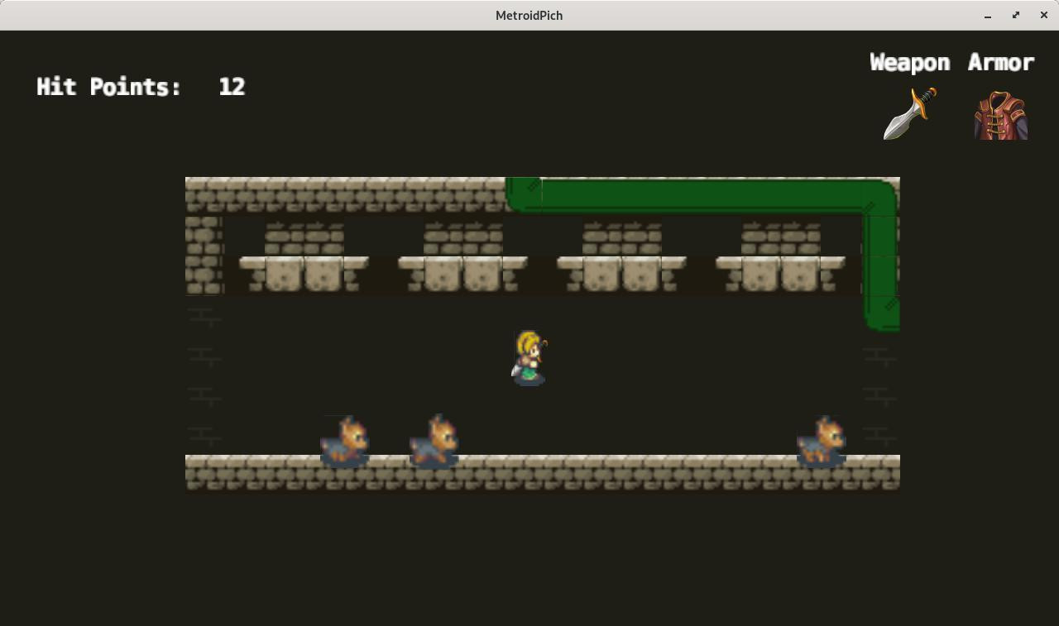Target the leftmost dog enemy

[x=344, y=442]
